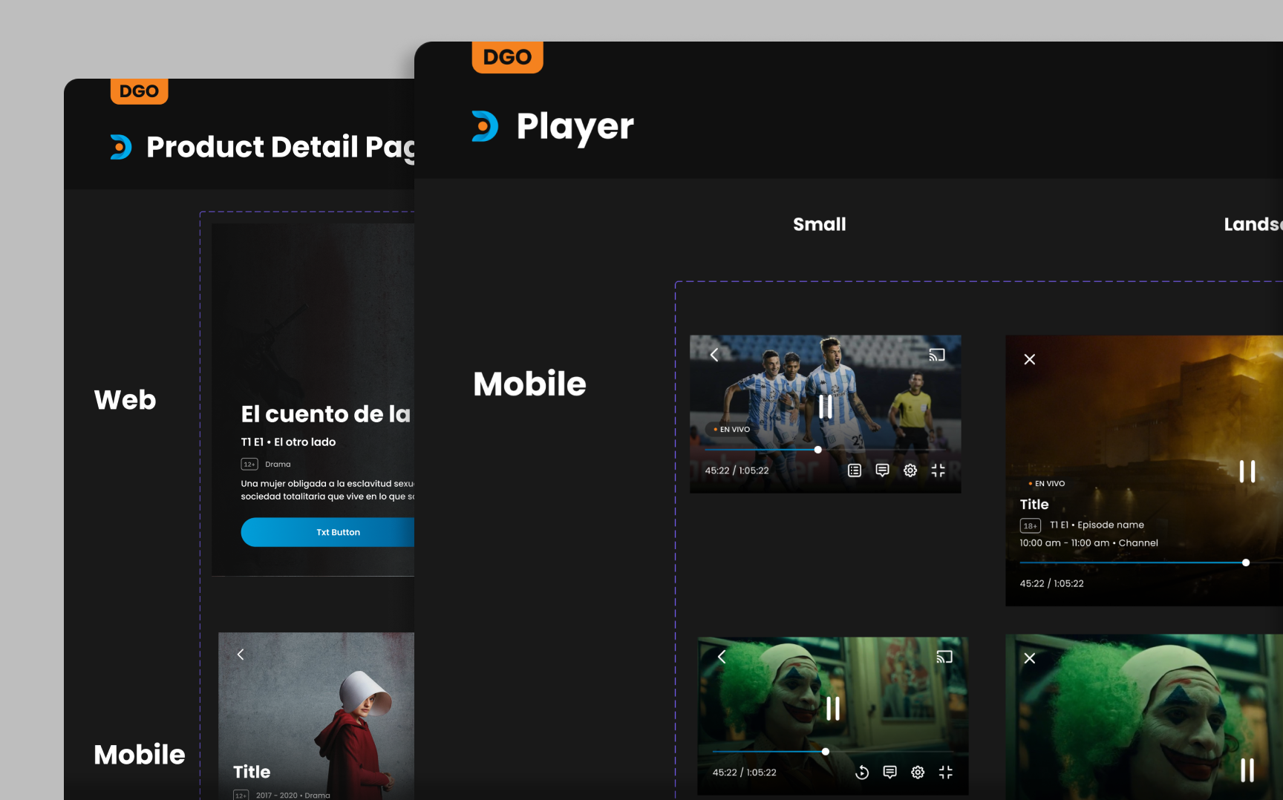The width and height of the screenshot is (1283, 800).
Task: Click the 18+ rating badge
Action: pyautogui.click(x=1031, y=525)
